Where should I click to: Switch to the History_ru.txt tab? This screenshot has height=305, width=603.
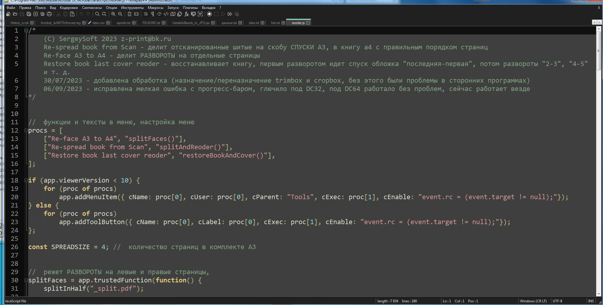tap(20, 23)
